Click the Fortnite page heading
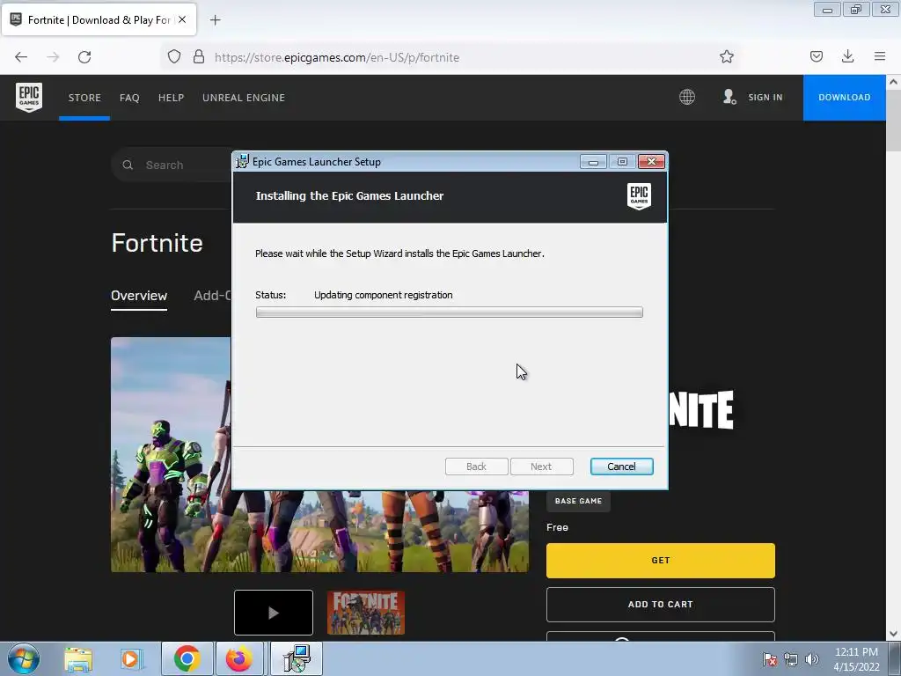 [x=157, y=243]
